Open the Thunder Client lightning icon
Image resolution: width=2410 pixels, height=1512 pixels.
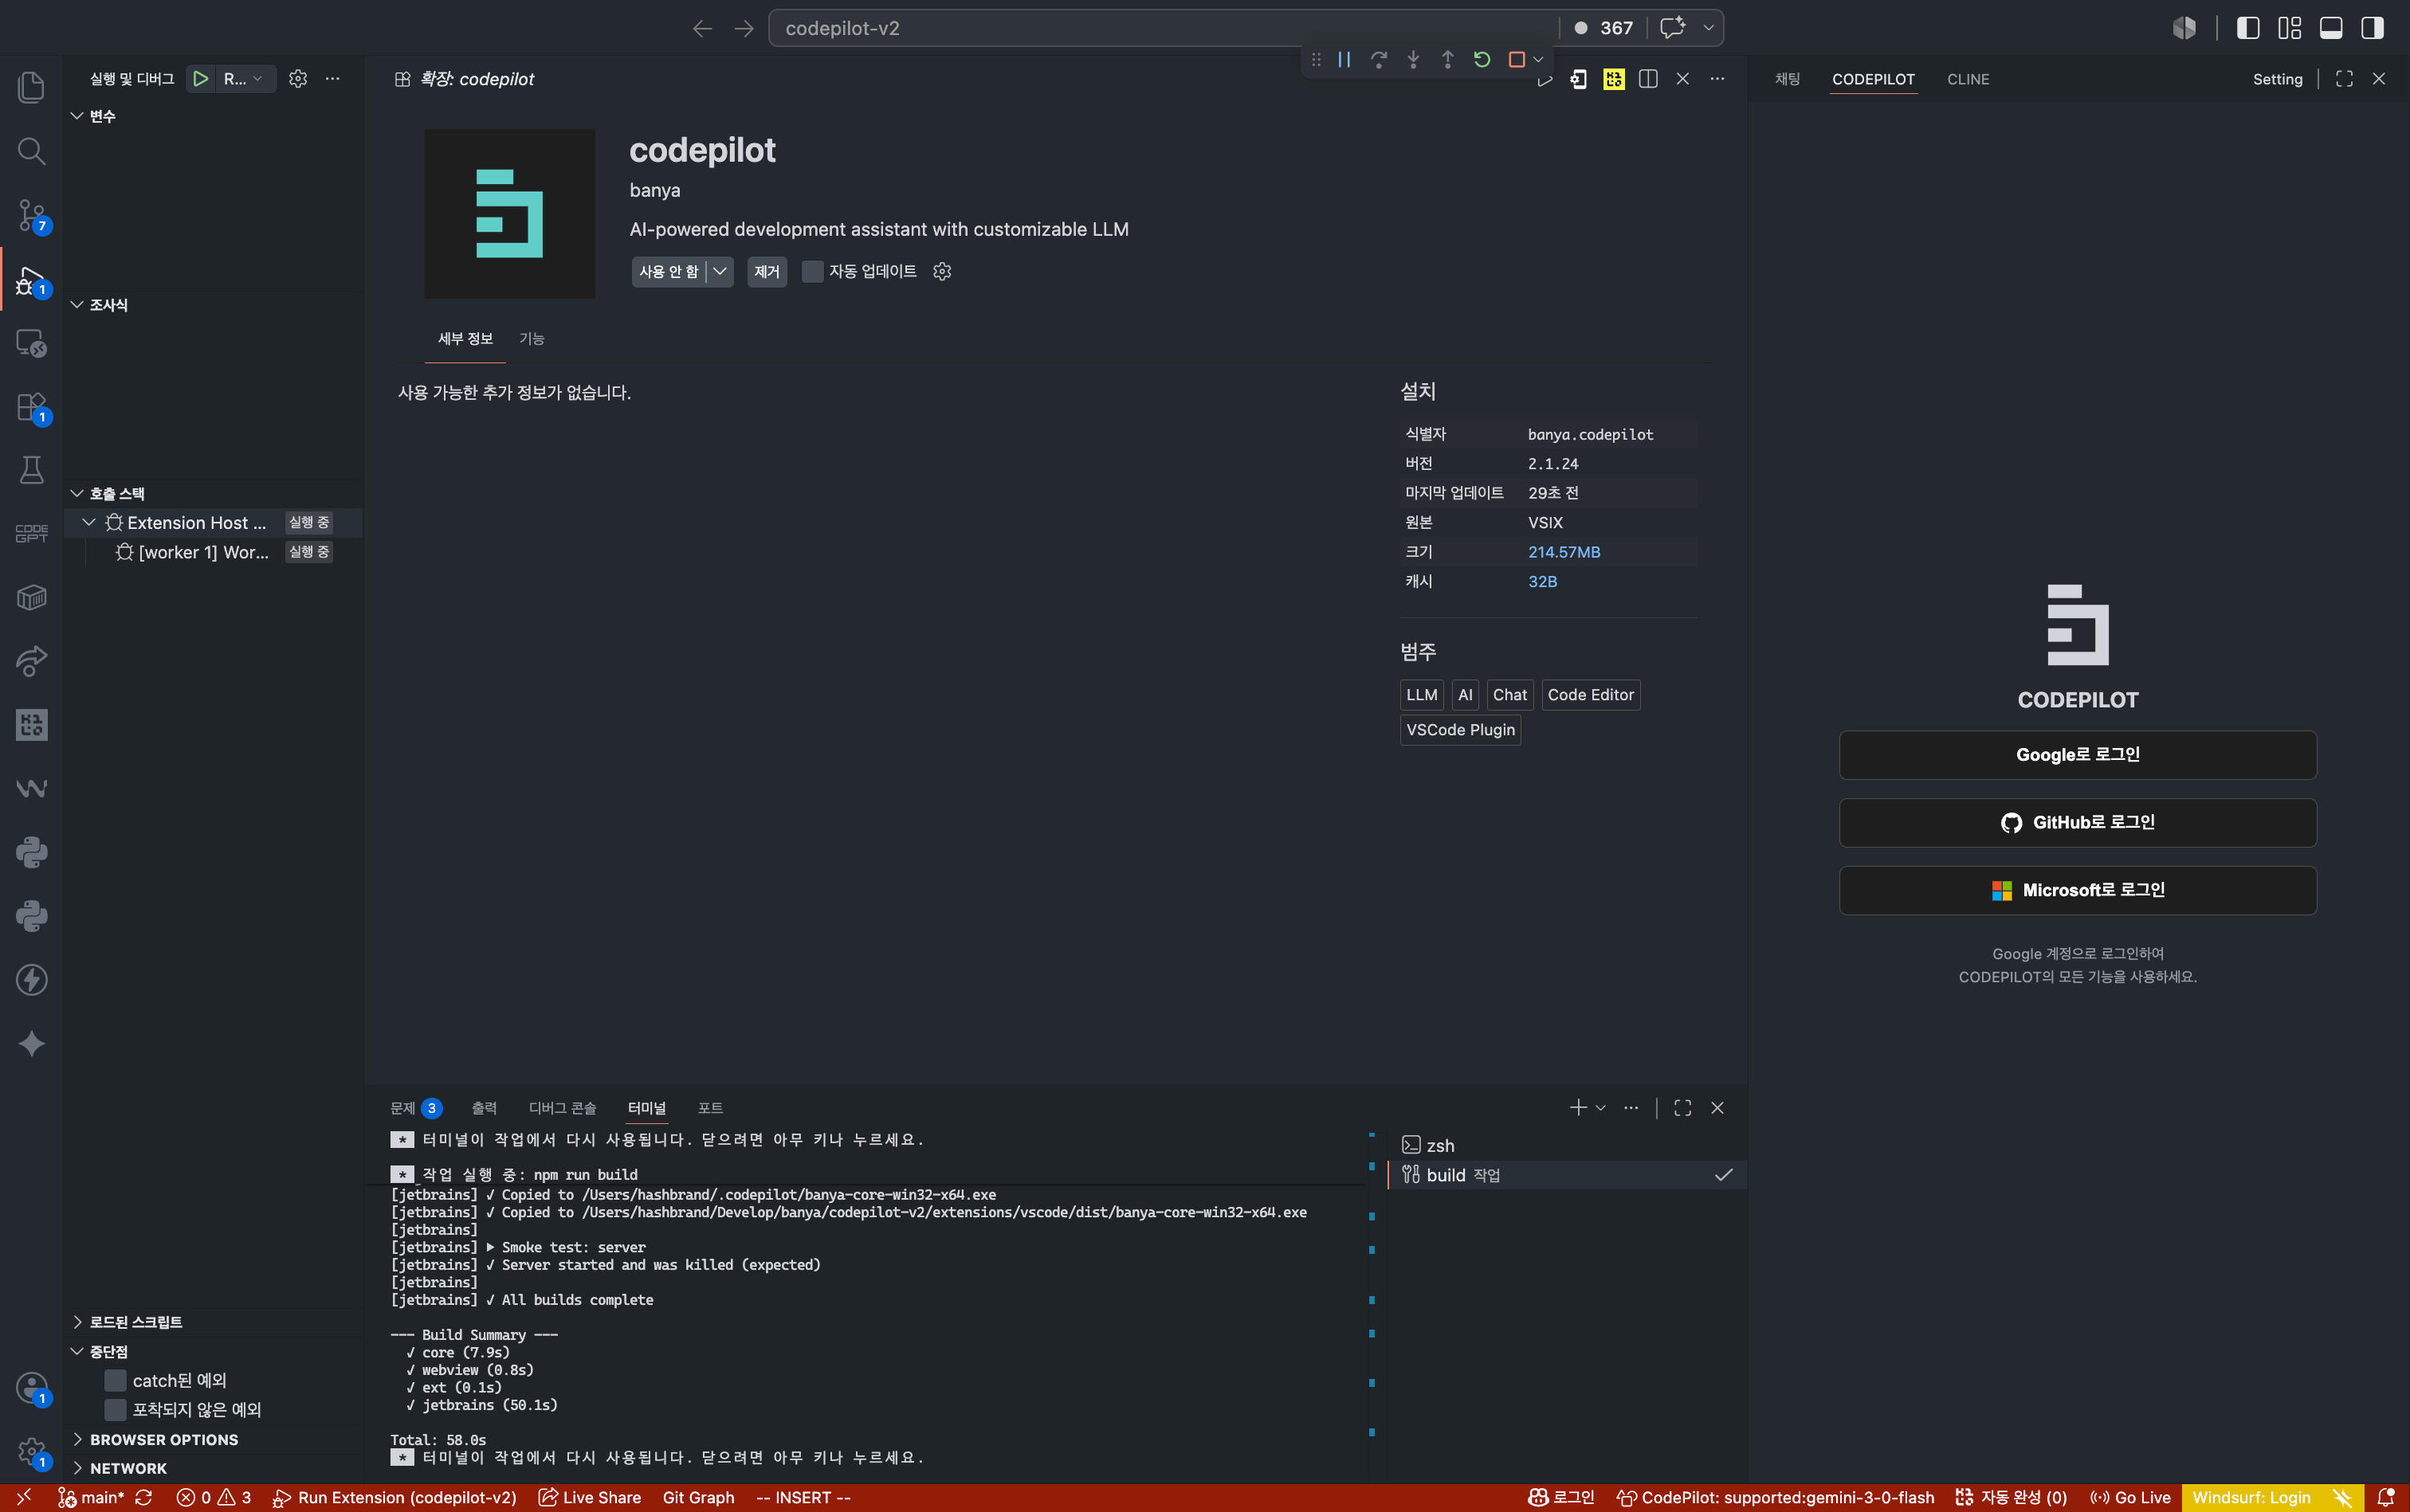click(31, 980)
